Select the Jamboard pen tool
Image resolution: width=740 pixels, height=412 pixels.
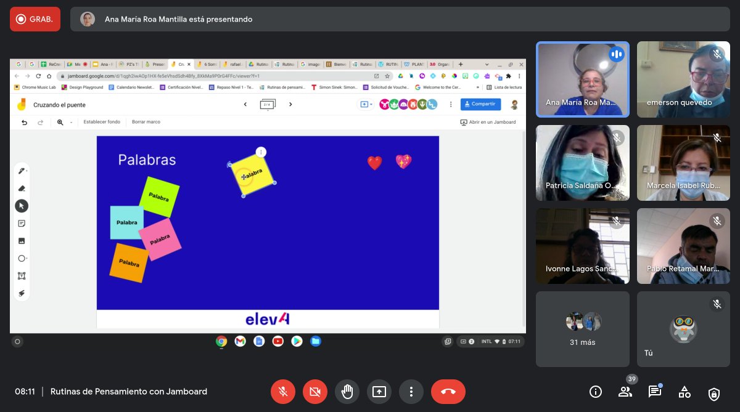tap(21, 171)
